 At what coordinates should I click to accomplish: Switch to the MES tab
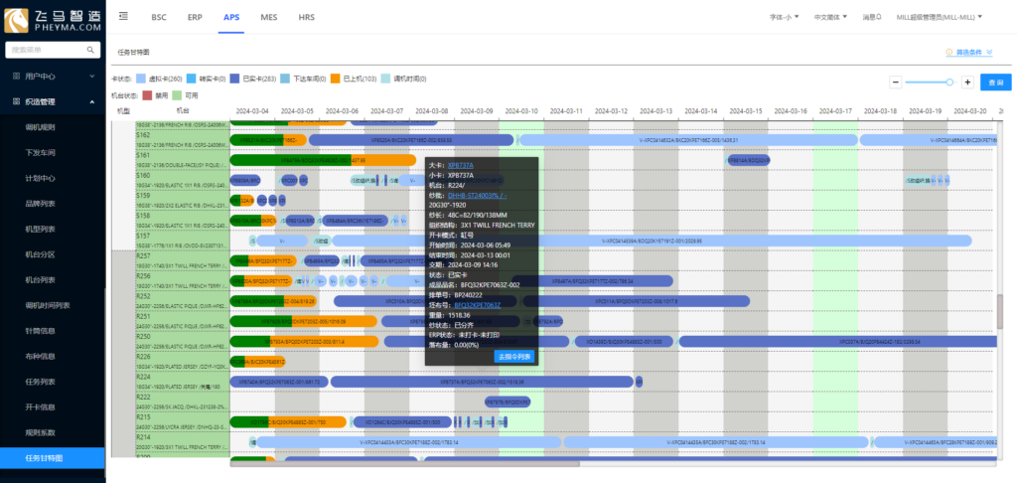click(268, 18)
